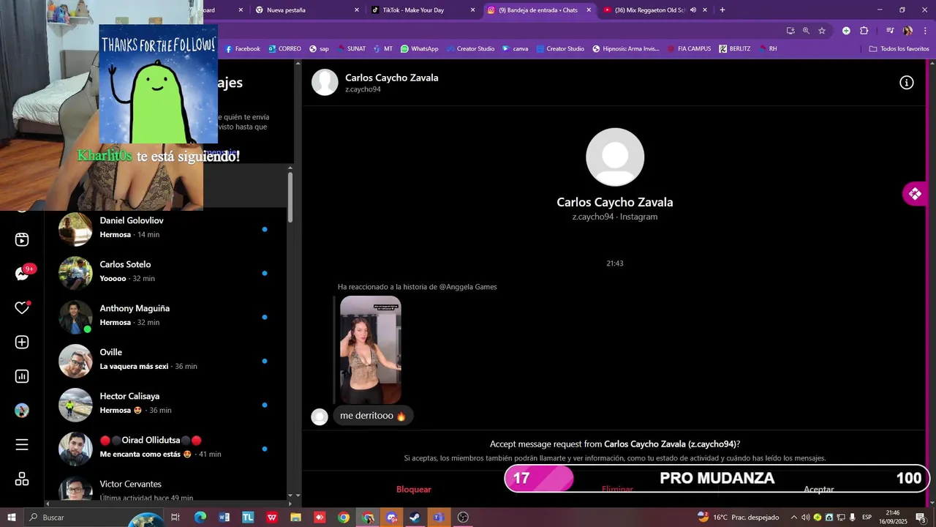The image size is (936, 527).
Task: Open Hector Calisaya conversation
Action: pos(165,403)
